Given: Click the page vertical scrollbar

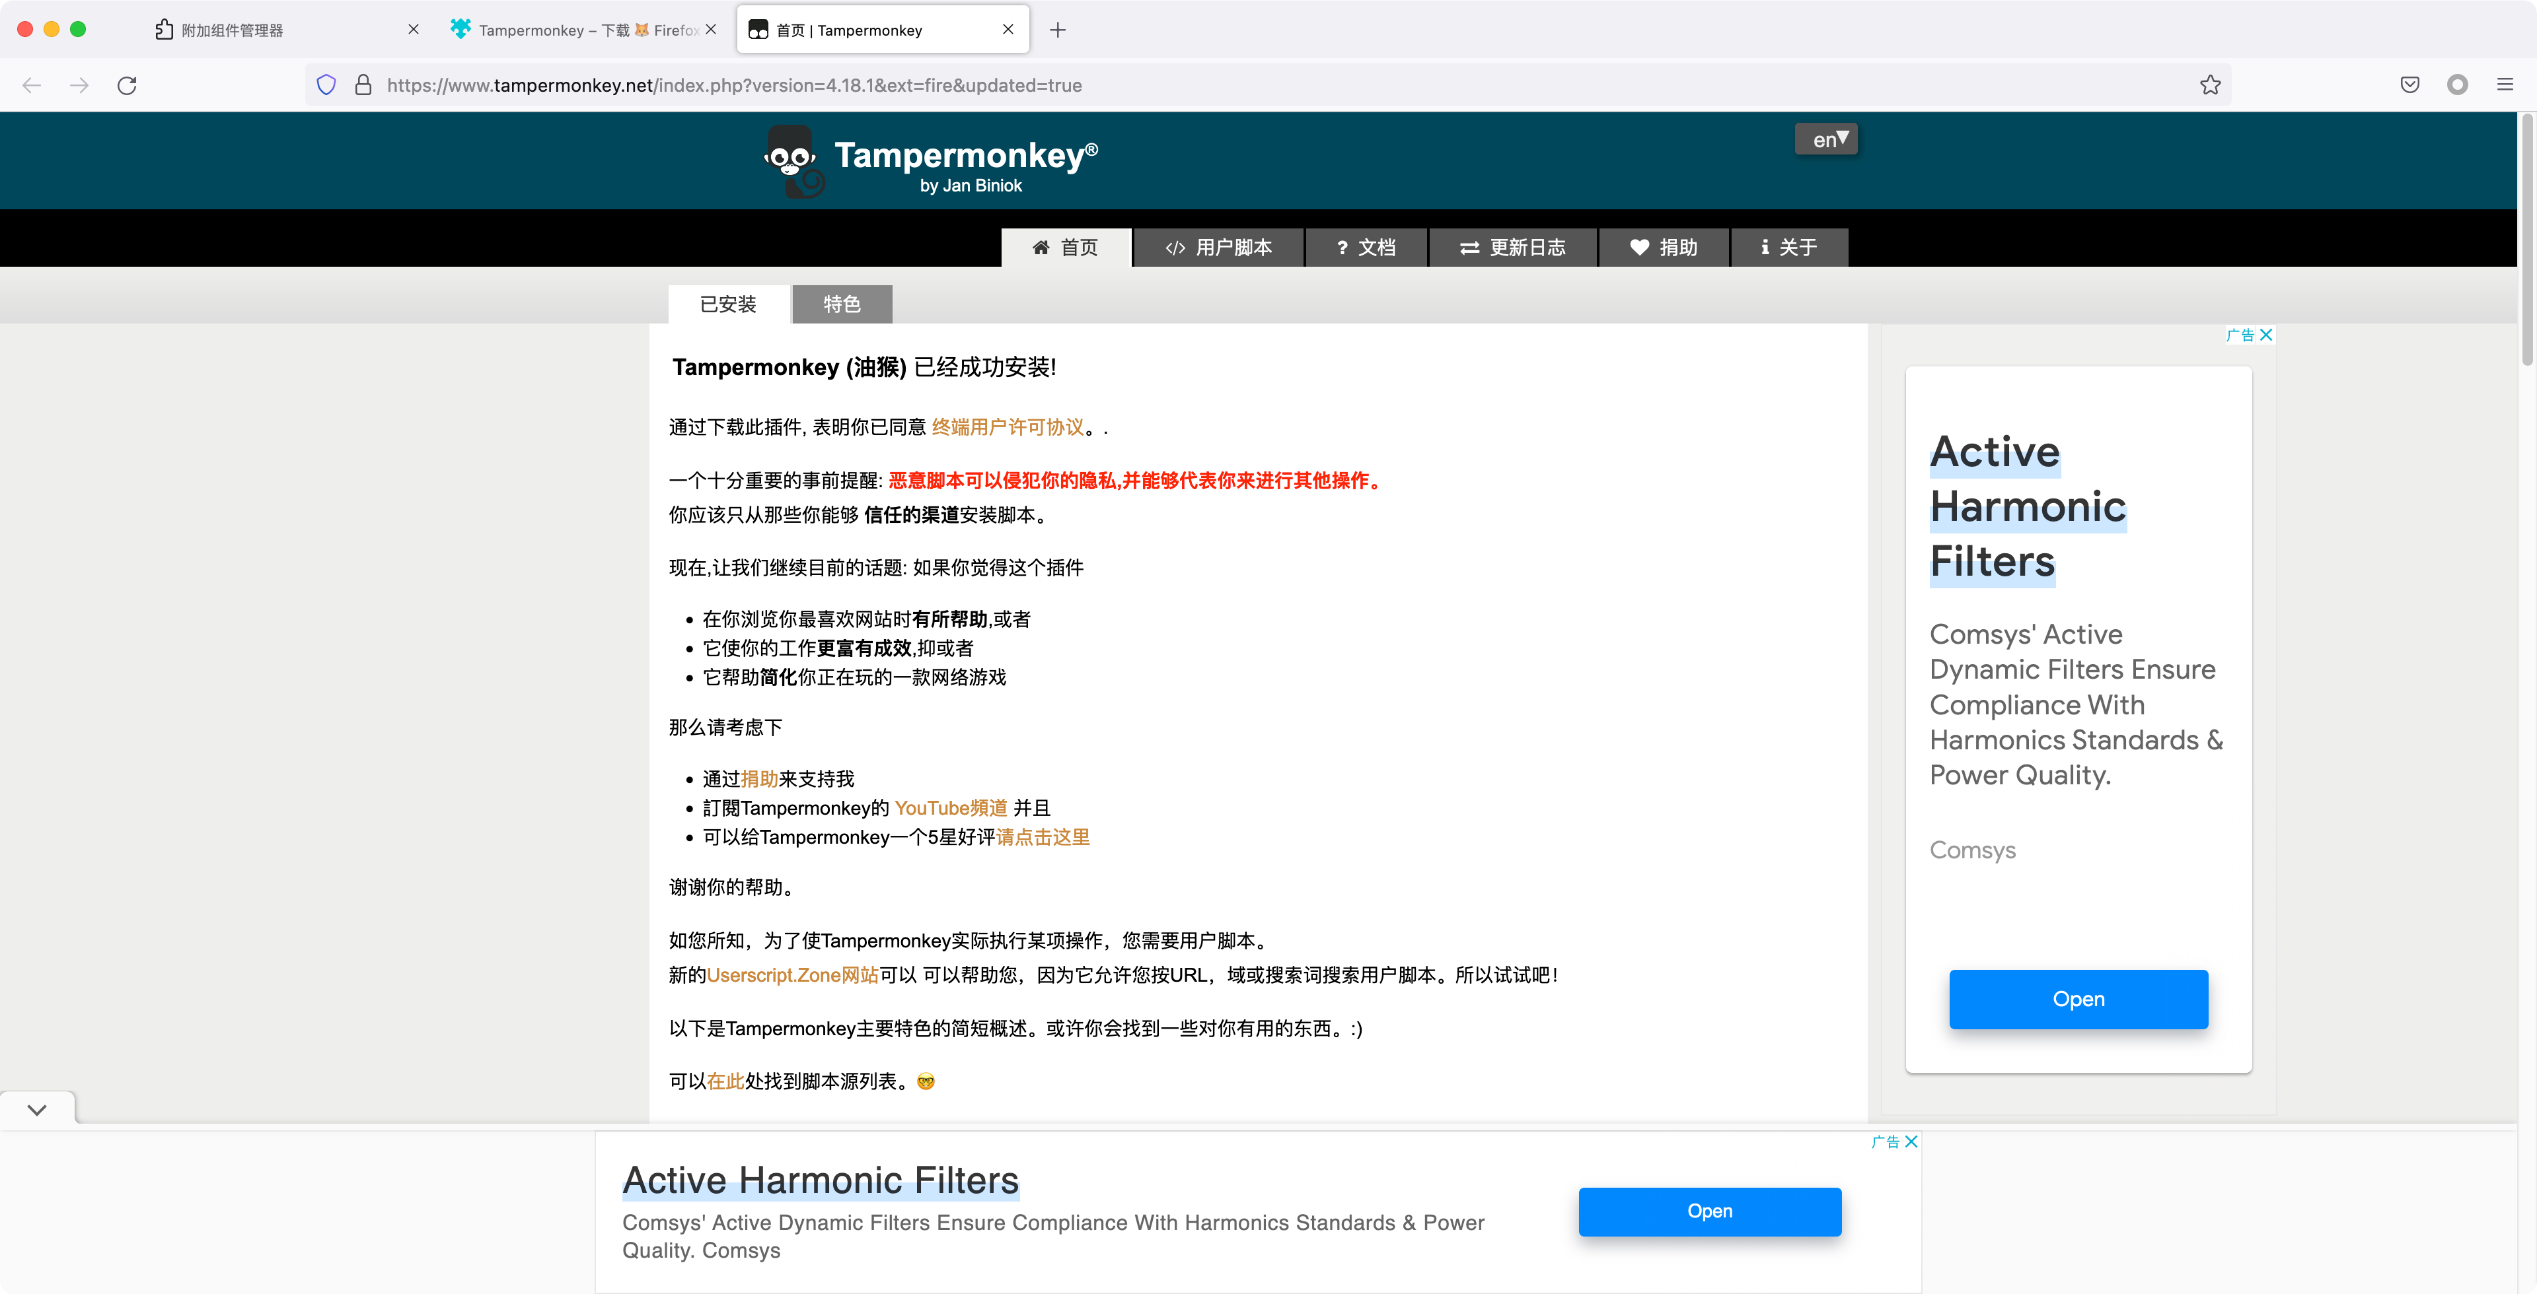Looking at the screenshot, I should coord(2527,241).
